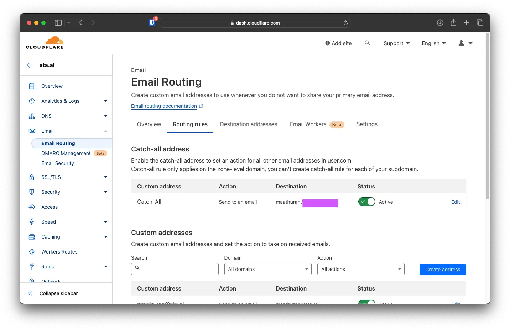The height and width of the screenshot is (330, 510).
Task: Show the tab overview icon
Action: [x=480, y=23]
